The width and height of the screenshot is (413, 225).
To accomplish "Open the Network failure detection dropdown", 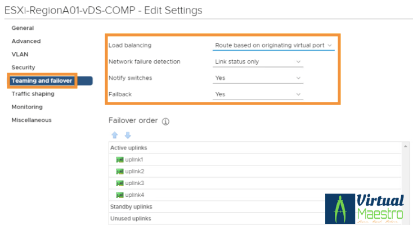I will click(258, 61).
